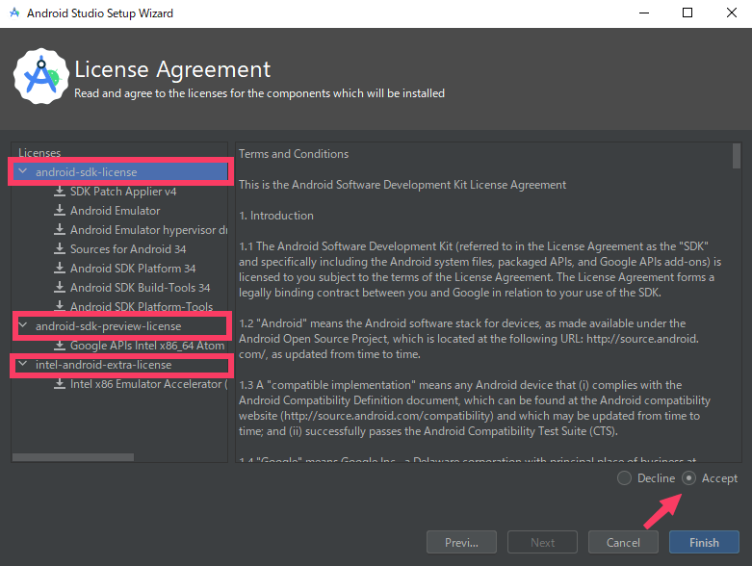Select the Android SDK Platform 34 row
Image resolution: width=752 pixels, height=566 pixels.
pyautogui.click(x=120, y=268)
